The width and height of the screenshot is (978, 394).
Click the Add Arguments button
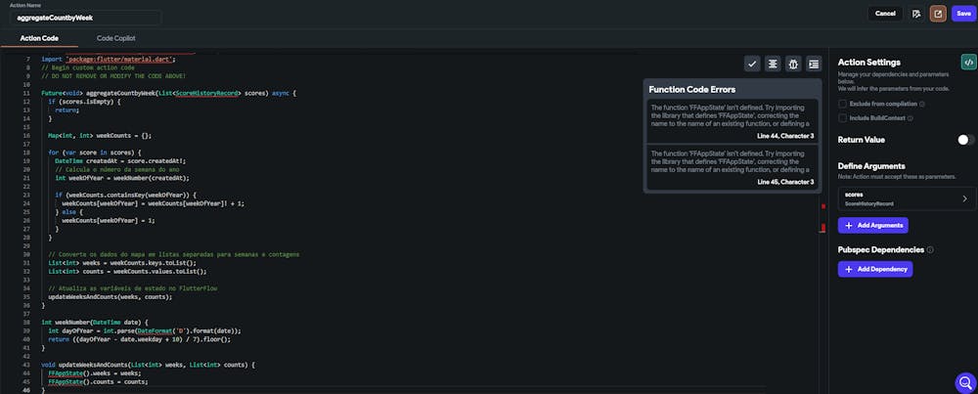click(x=872, y=225)
